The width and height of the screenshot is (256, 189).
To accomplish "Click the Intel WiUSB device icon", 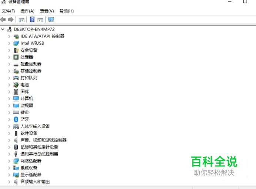I will (16, 43).
